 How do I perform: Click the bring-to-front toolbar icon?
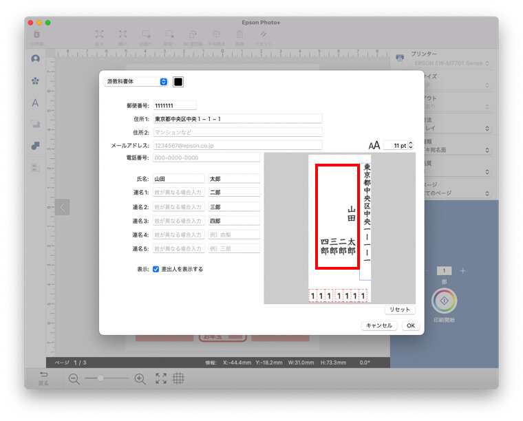pyautogui.click(x=146, y=34)
